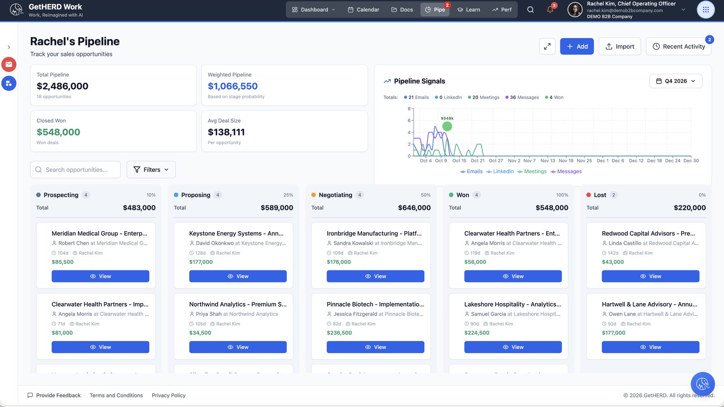Click the Northwind Analytics card title
The image size is (724, 407).
coord(238,304)
